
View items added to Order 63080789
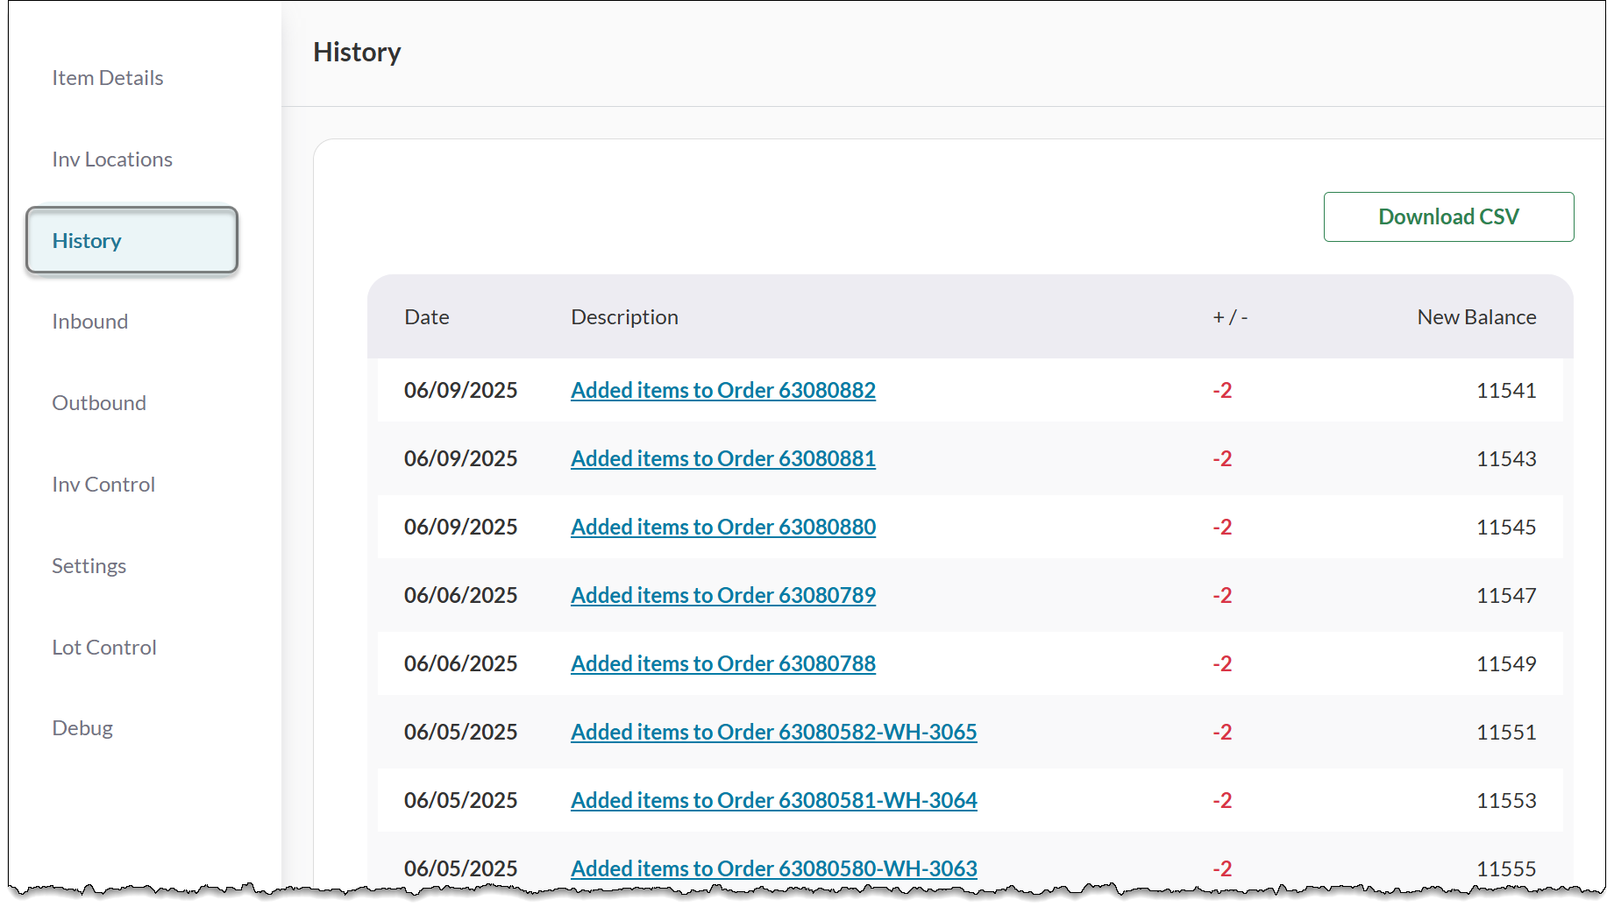(722, 595)
